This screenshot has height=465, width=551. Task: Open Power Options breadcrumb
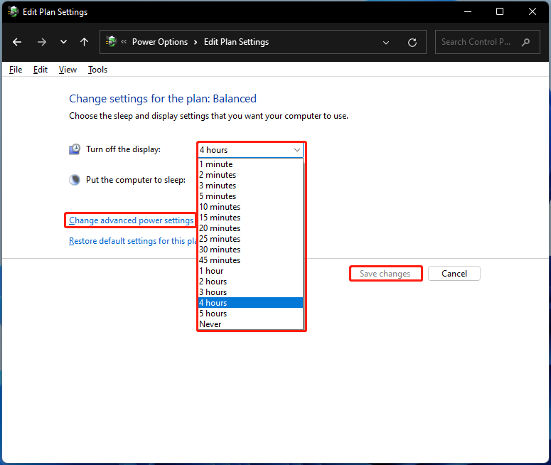(160, 42)
